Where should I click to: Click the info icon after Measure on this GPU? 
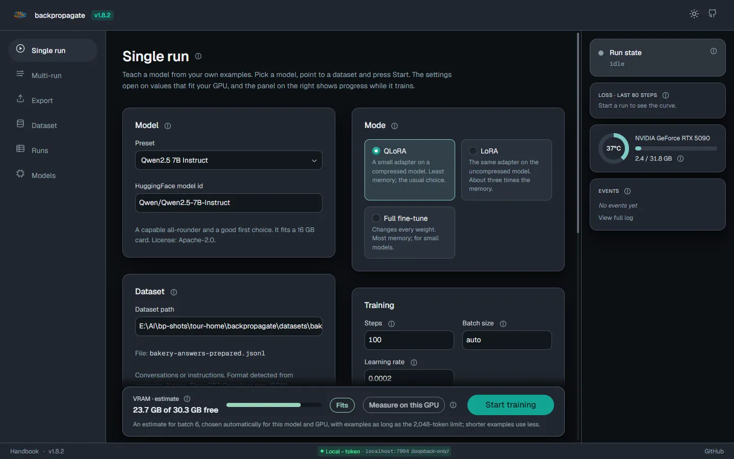(x=453, y=405)
